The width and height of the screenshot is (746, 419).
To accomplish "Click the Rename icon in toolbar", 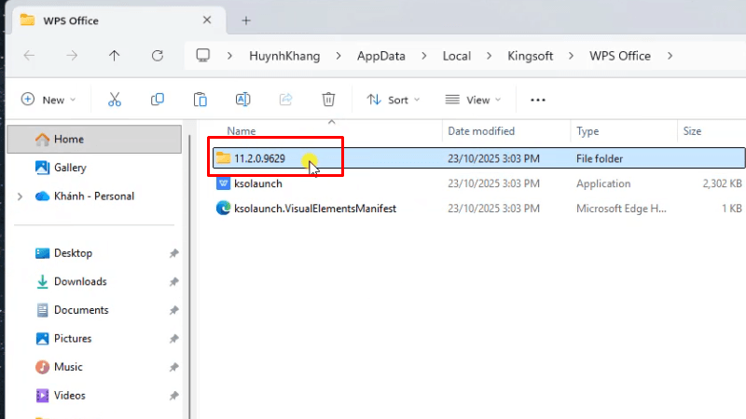I will (242, 100).
